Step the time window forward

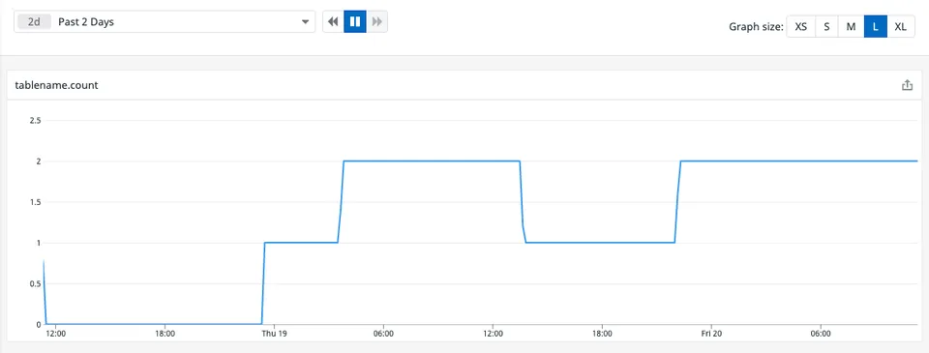click(376, 22)
